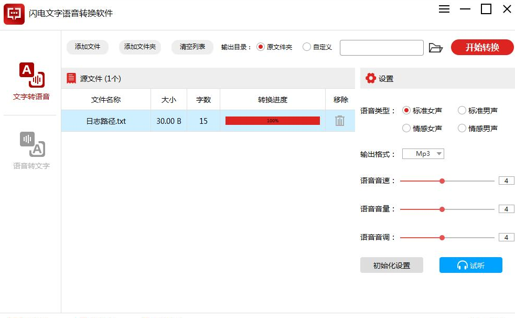This screenshot has width=515, height=318.
Task: Open the hamburger menu top-right
Action: pos(444,9)
